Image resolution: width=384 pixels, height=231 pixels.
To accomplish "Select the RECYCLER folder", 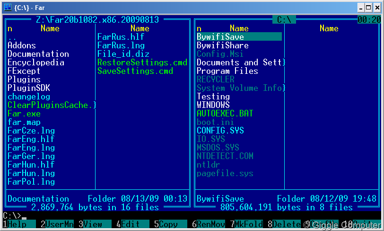I will 216,80.
